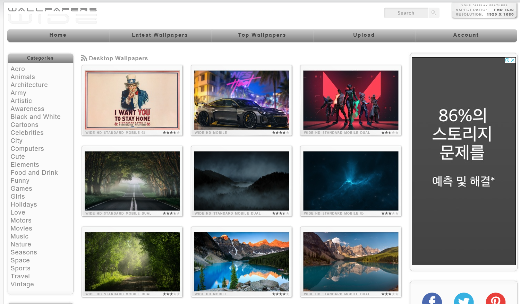Viewport: 520px width, 304px height.
Task: Browse the Motors category
Action: pyautogui.click(x=21, y=220)
